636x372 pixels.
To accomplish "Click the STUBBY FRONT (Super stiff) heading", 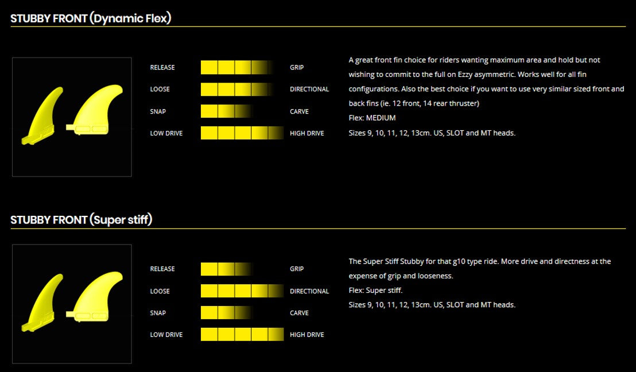I will pos(81,220).
